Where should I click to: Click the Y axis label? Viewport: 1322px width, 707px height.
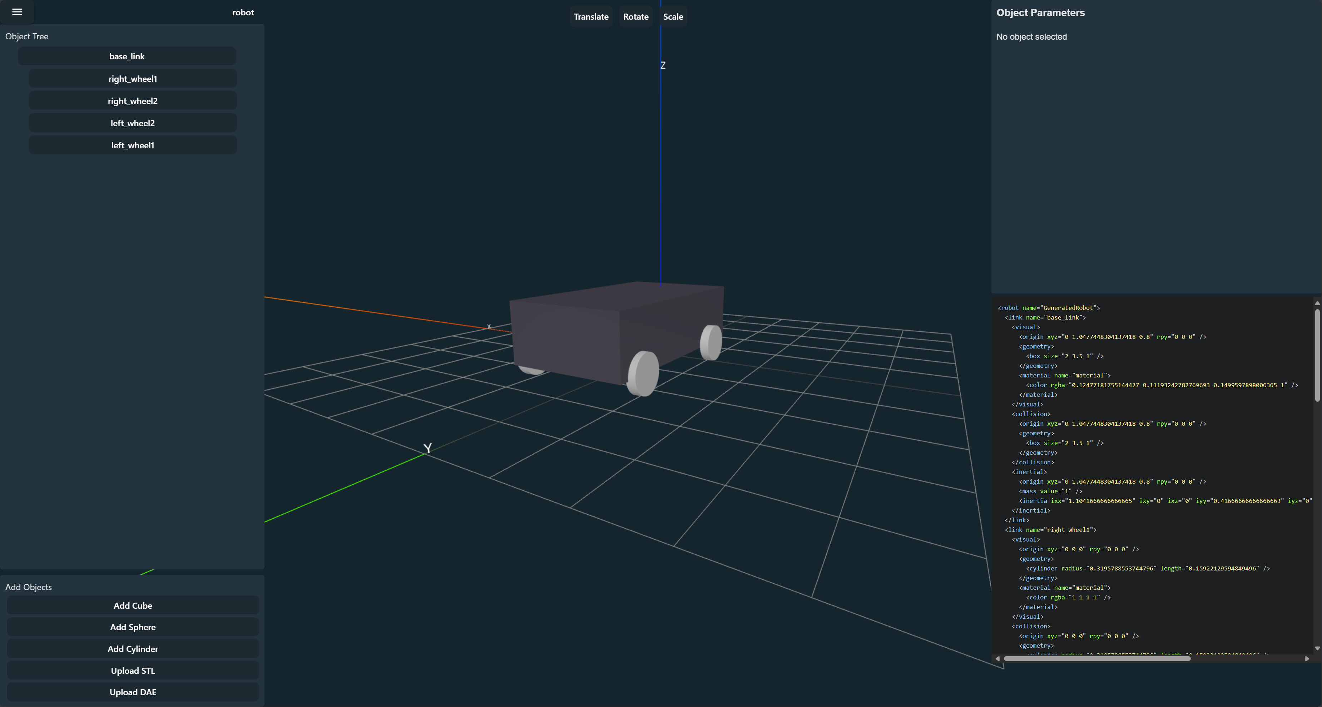pyautogui.click(x=427, y=448)
